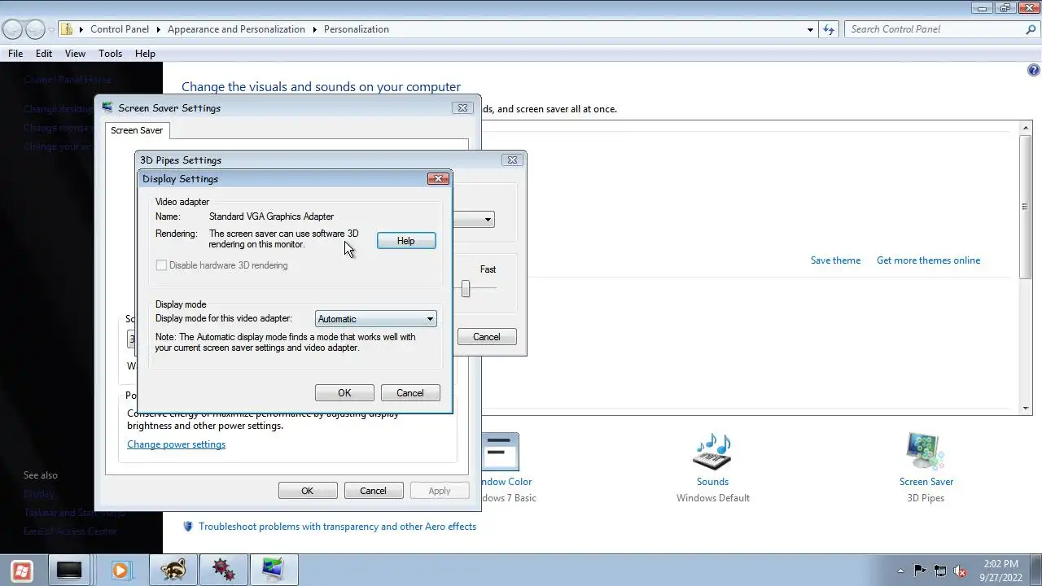Click Appearance and Personalization breadcrumb
The width and height of the screenshot is (1042, 586).
236,29
